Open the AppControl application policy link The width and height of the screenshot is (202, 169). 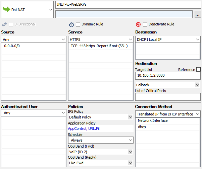77,129
